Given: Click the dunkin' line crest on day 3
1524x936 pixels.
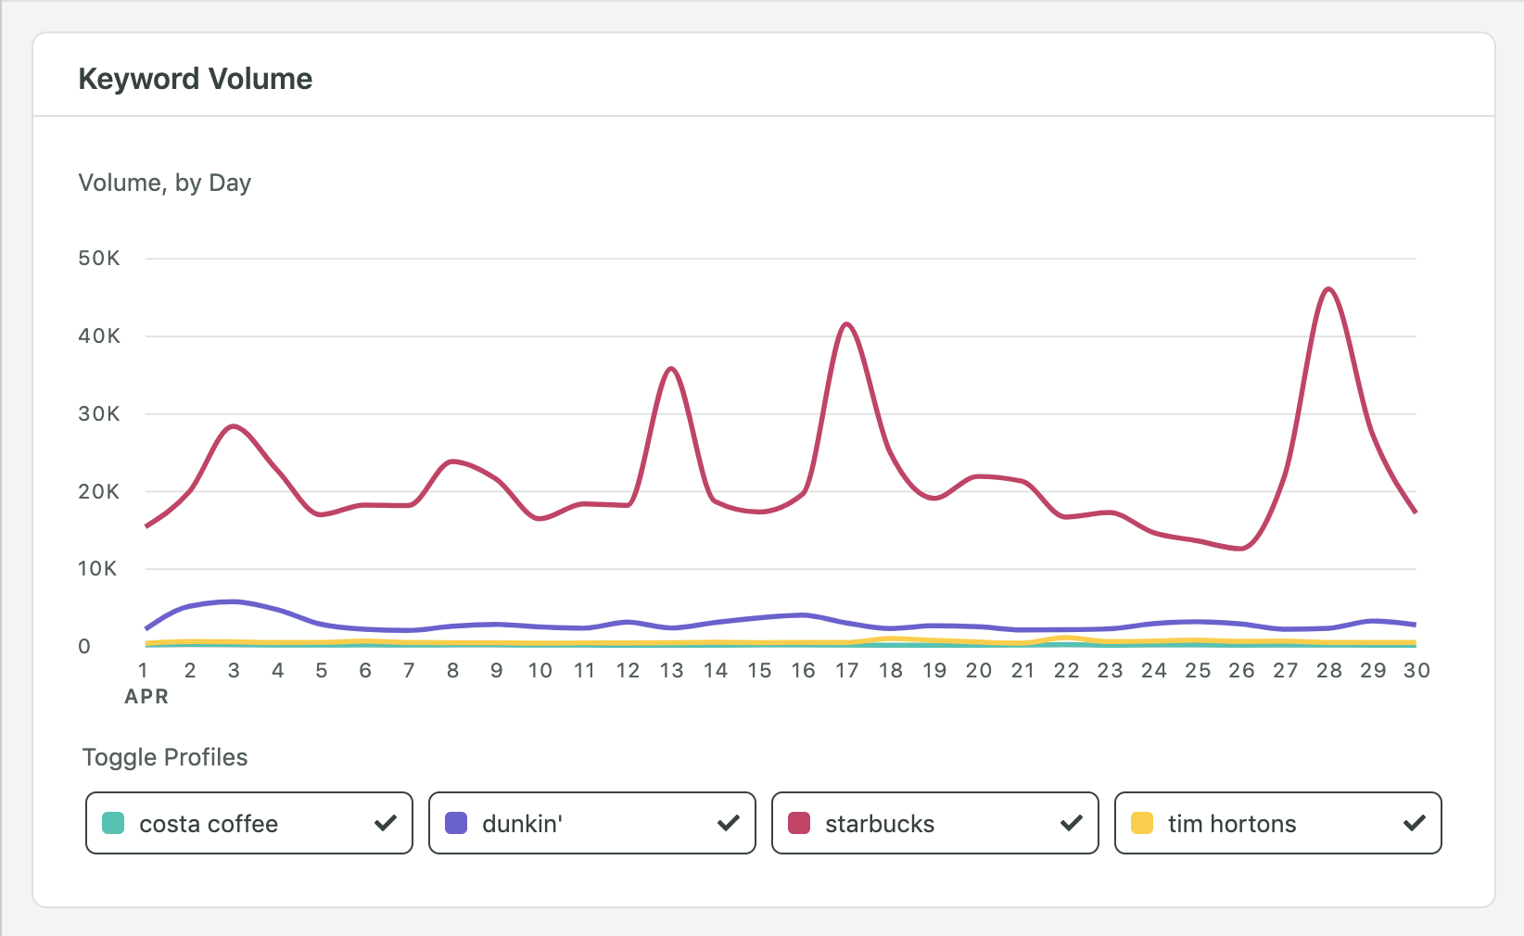Looking at the screenshot, I should point(234,601).
